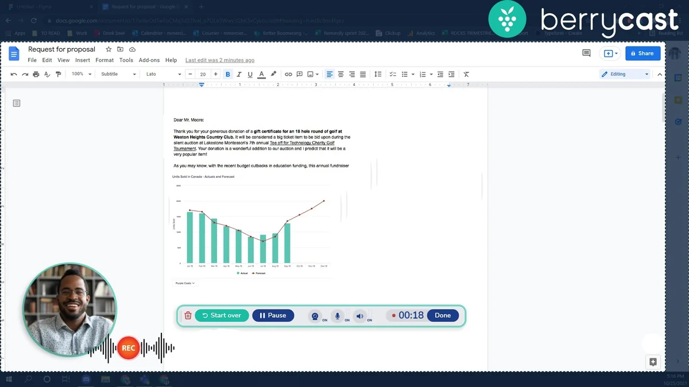689x387 pixels.
Task: Toggle underline formatting
Action: tap(250, 74)
